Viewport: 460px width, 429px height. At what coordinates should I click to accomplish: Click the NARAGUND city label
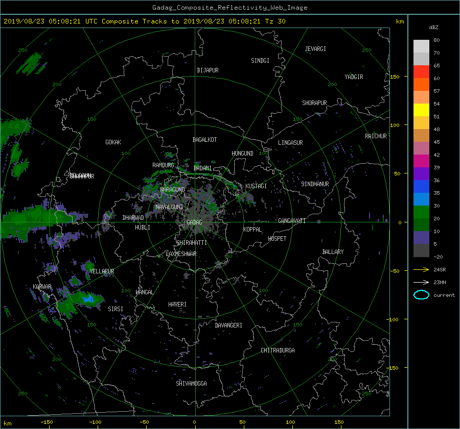(173, 190)
